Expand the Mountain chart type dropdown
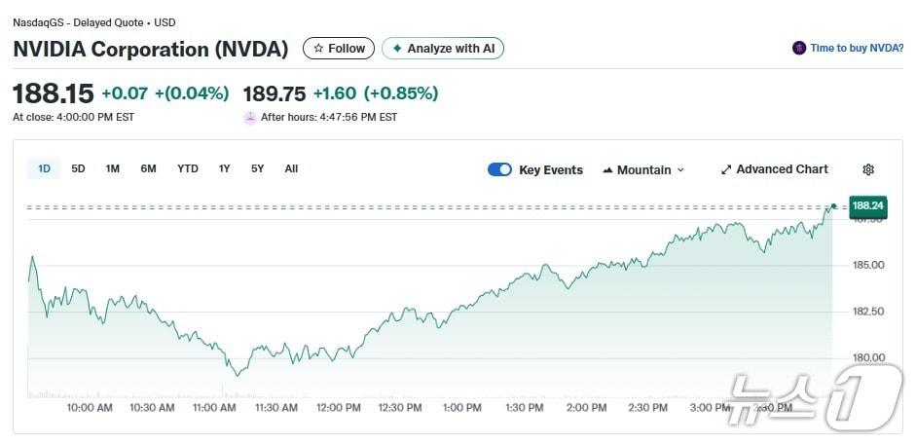The width and height of the screenshot is (916, 444). click(680, 170)
